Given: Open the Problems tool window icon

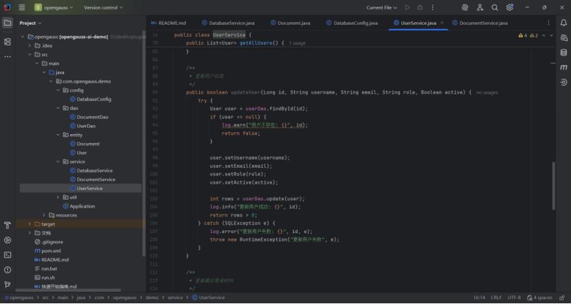Looking at the screenshot, I should coord(8,270).
